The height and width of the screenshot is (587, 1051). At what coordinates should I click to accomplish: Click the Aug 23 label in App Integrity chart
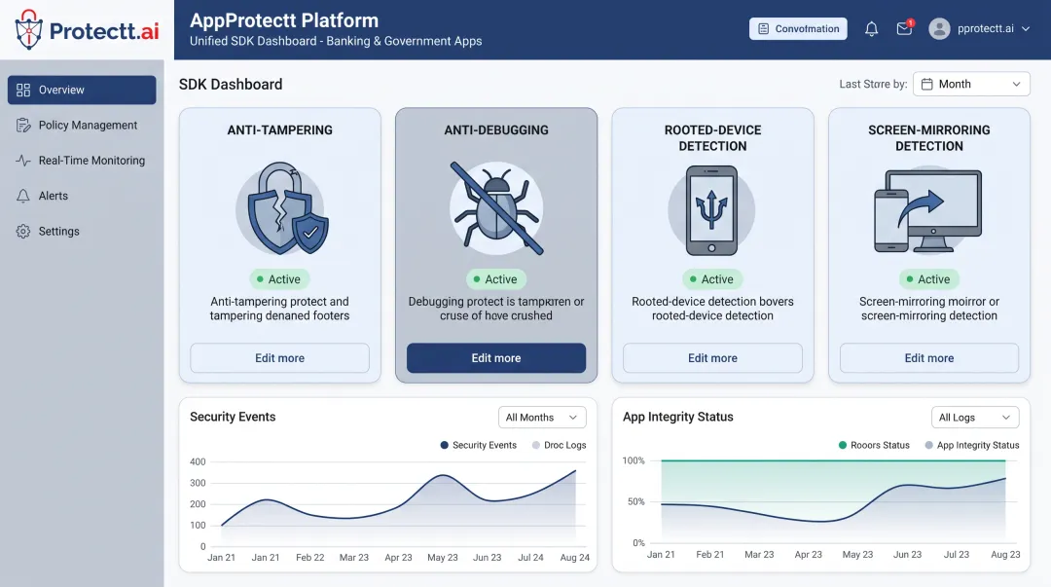(x=1005, y=555)
